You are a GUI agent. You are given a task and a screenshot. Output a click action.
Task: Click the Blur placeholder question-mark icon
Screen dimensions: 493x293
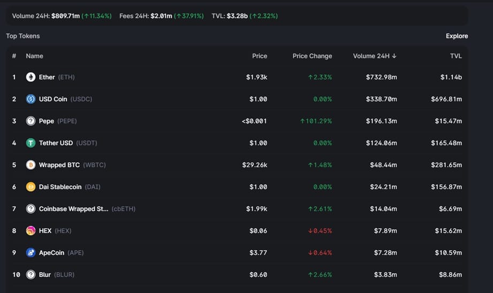(31, 275)
